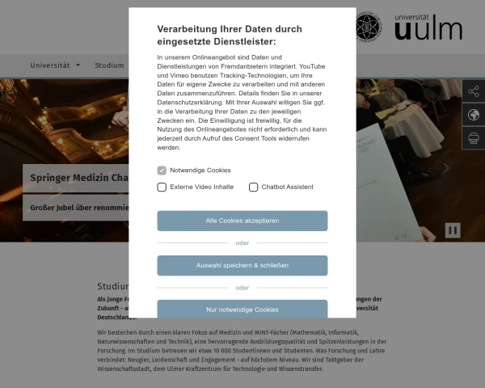Open the globe language icon
485x388 pixels.
(474, 115)
